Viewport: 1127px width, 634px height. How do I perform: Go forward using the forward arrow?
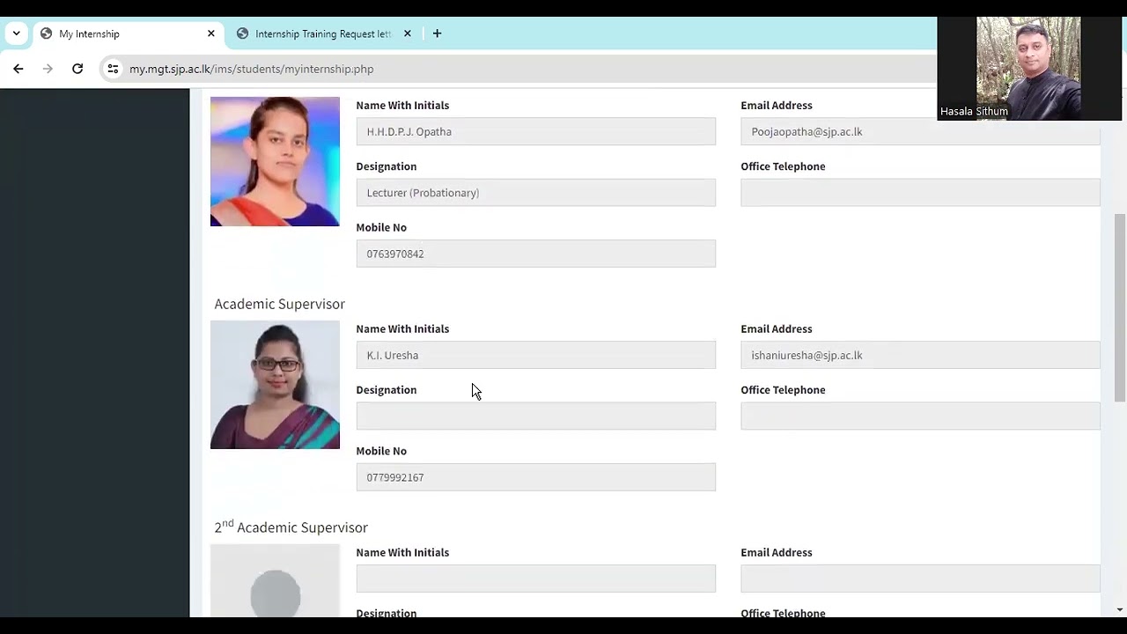tap(48, 69)
